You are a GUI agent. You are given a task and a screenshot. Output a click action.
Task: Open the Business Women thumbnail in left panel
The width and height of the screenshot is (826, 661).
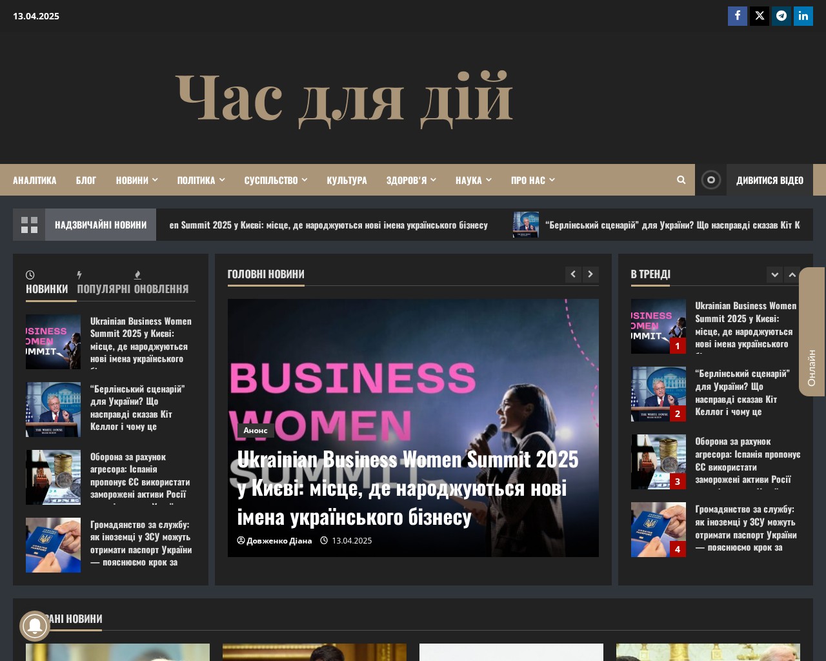pos(53,341)
